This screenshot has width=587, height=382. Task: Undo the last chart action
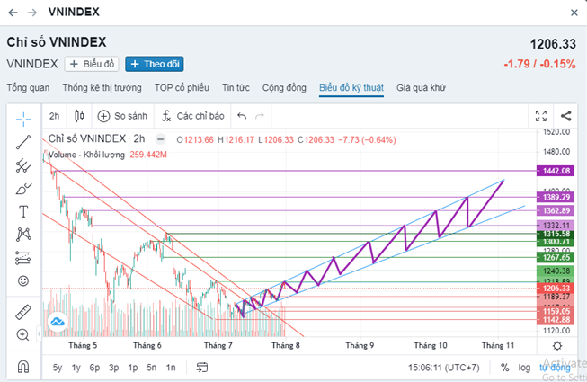tap(242, 116)
